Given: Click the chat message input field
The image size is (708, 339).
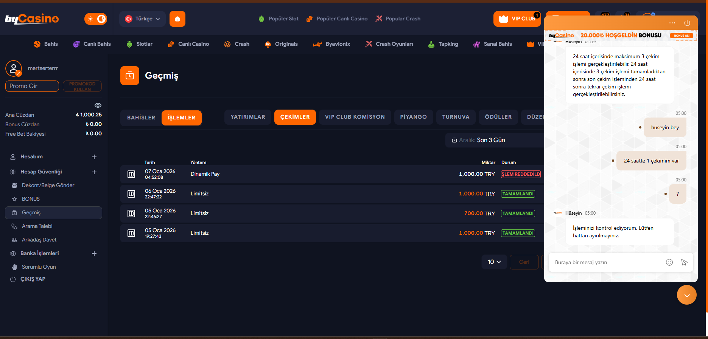Looking at the screenshot, I should tap(607, 262).
